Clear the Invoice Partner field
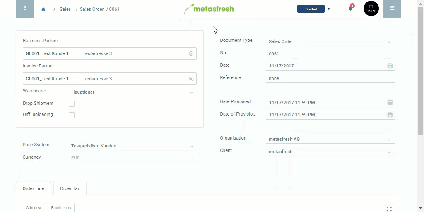The width and height of the screenshot is (424, 212). [191, 79]
